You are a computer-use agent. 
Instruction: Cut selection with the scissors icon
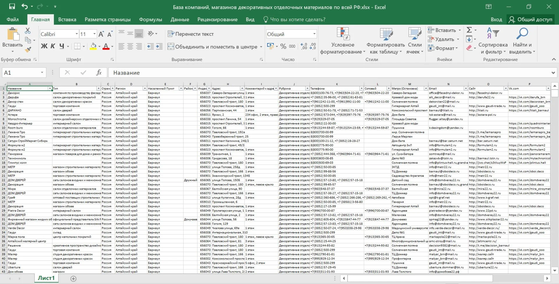pos(28,31)
